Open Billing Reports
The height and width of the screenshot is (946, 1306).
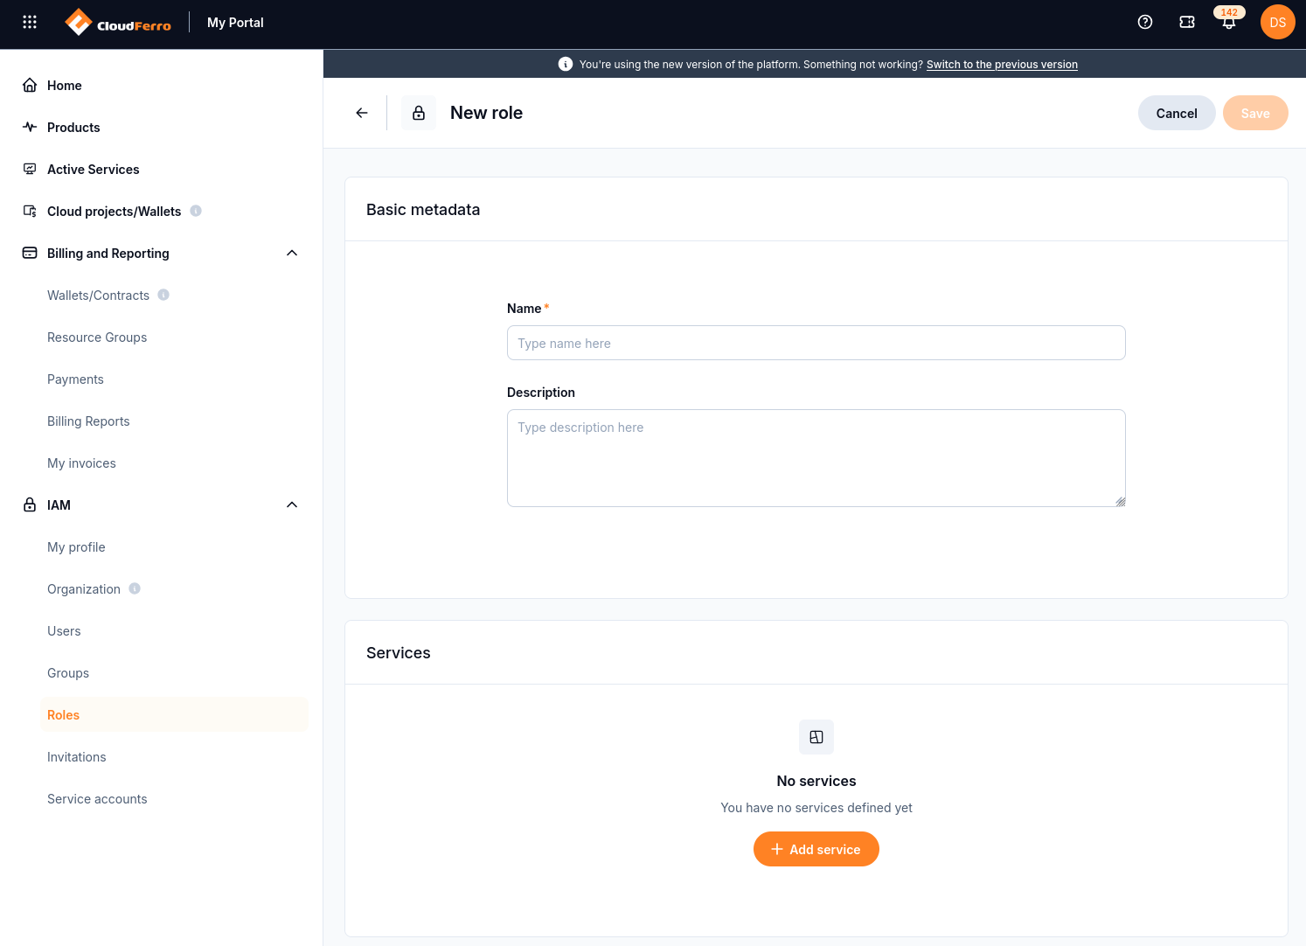coord(88,421)
